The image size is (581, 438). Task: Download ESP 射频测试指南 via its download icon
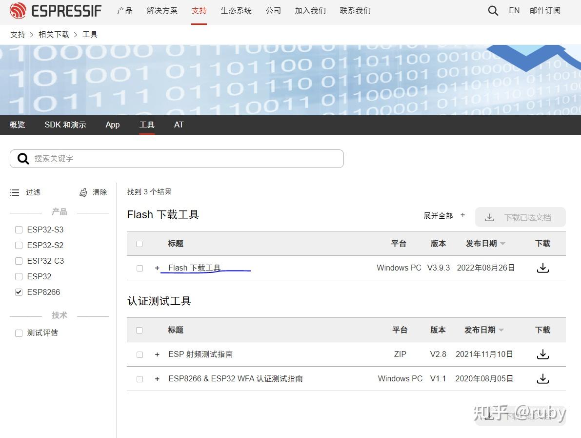pos(542,354)
